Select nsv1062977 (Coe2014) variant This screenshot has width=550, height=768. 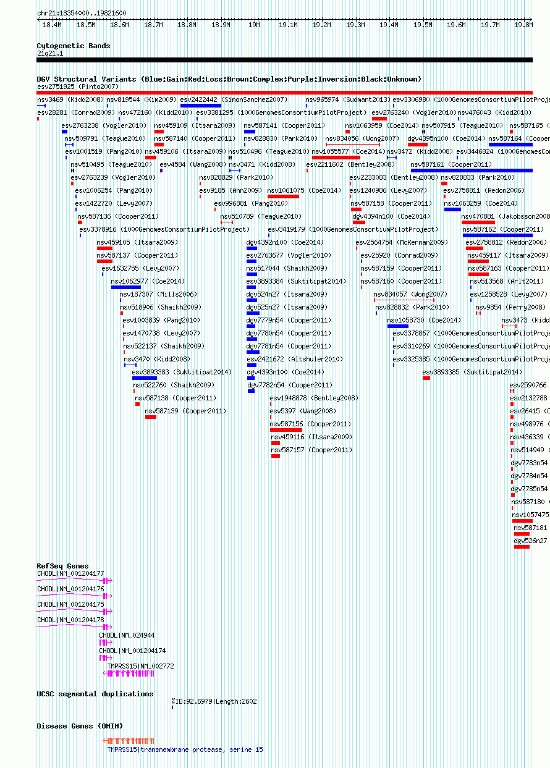[148, 281]
